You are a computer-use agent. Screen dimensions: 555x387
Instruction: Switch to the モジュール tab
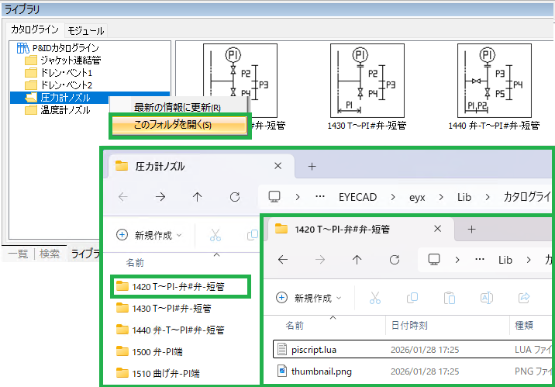[x=85, y=30]
